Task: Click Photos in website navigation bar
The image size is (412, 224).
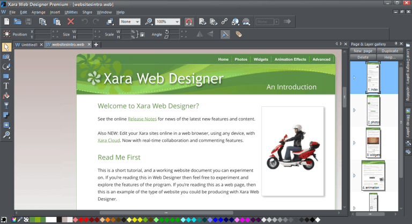Action: 241,60
